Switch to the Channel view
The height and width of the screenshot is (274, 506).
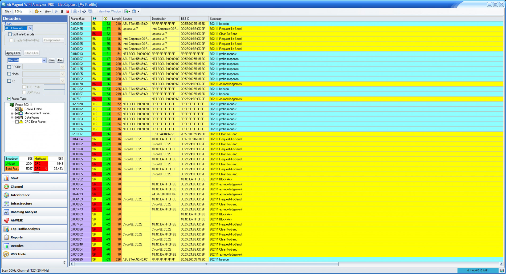[x=35, y=187]
